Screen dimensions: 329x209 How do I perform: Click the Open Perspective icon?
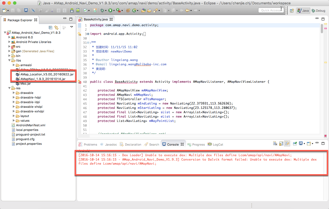(x=292, y=11)
